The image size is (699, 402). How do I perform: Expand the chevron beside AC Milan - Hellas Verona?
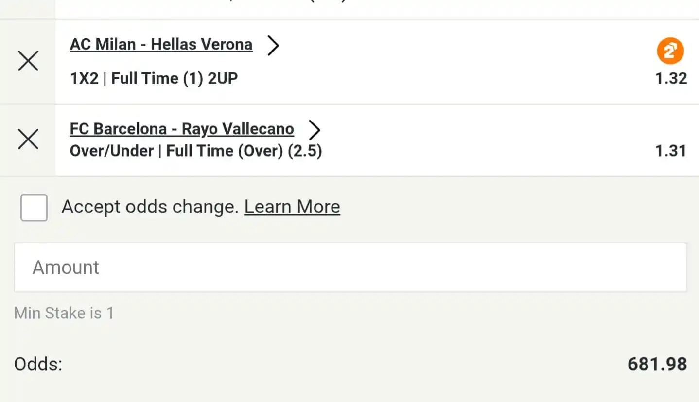(274, 46)
